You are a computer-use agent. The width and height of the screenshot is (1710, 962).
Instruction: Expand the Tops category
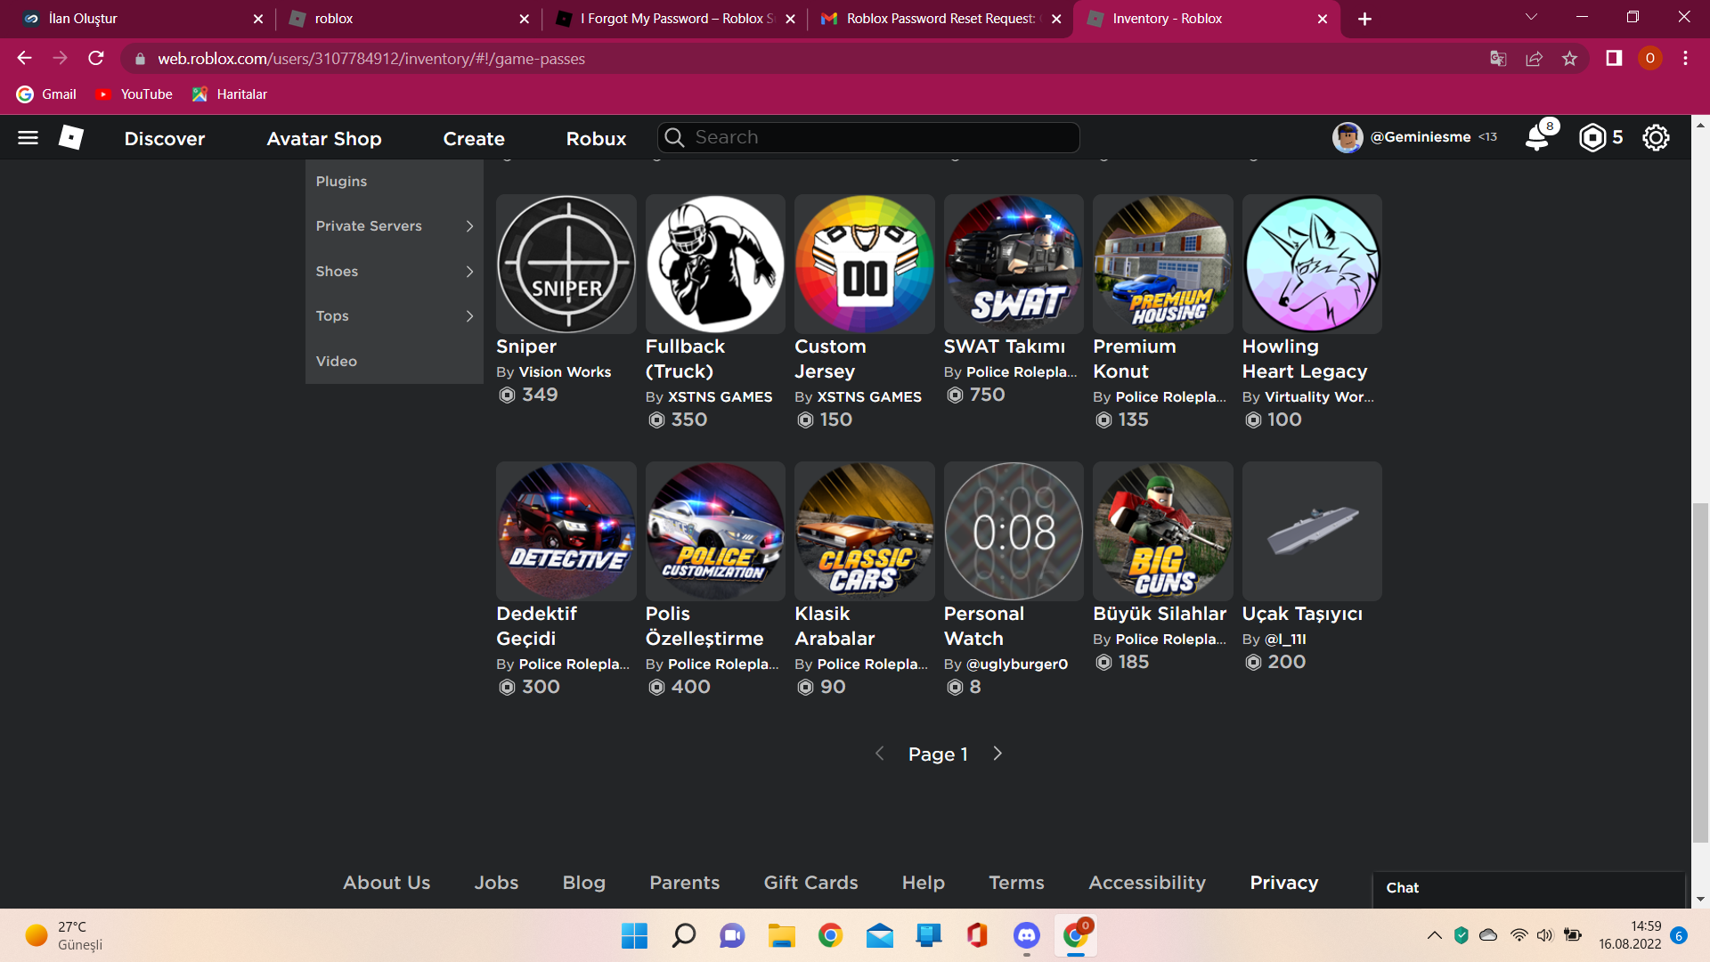[394, 316]
